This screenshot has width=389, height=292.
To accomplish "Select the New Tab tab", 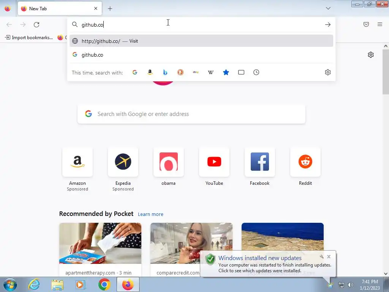I will [60, 8].
